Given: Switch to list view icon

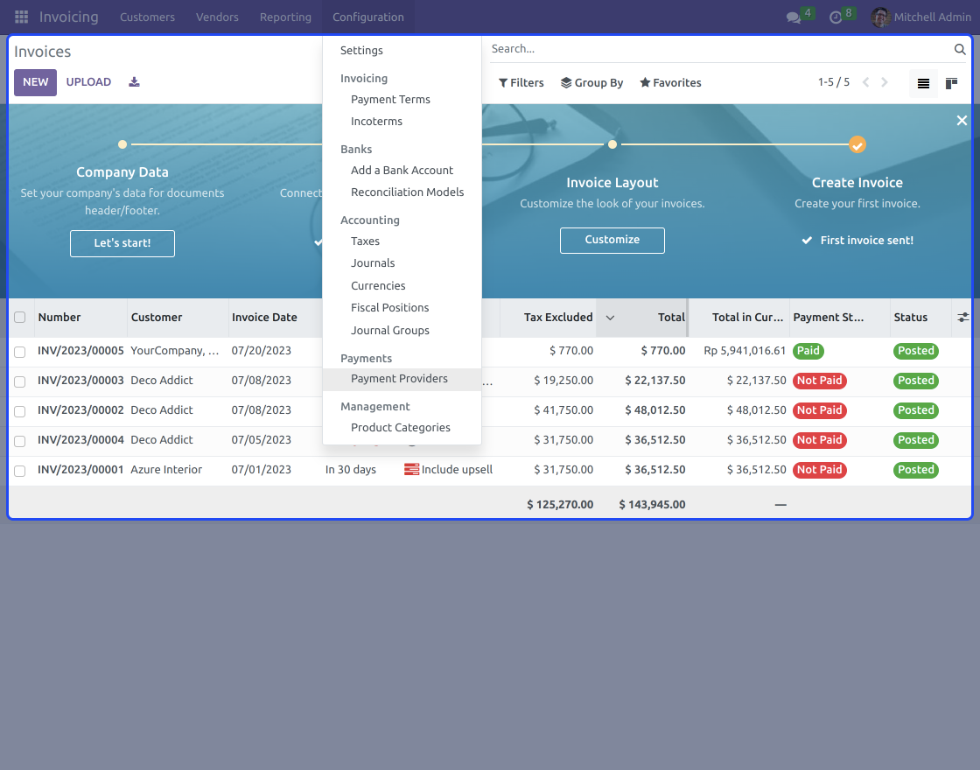Looking at the screenshot, I should click(x=923, y=83).
